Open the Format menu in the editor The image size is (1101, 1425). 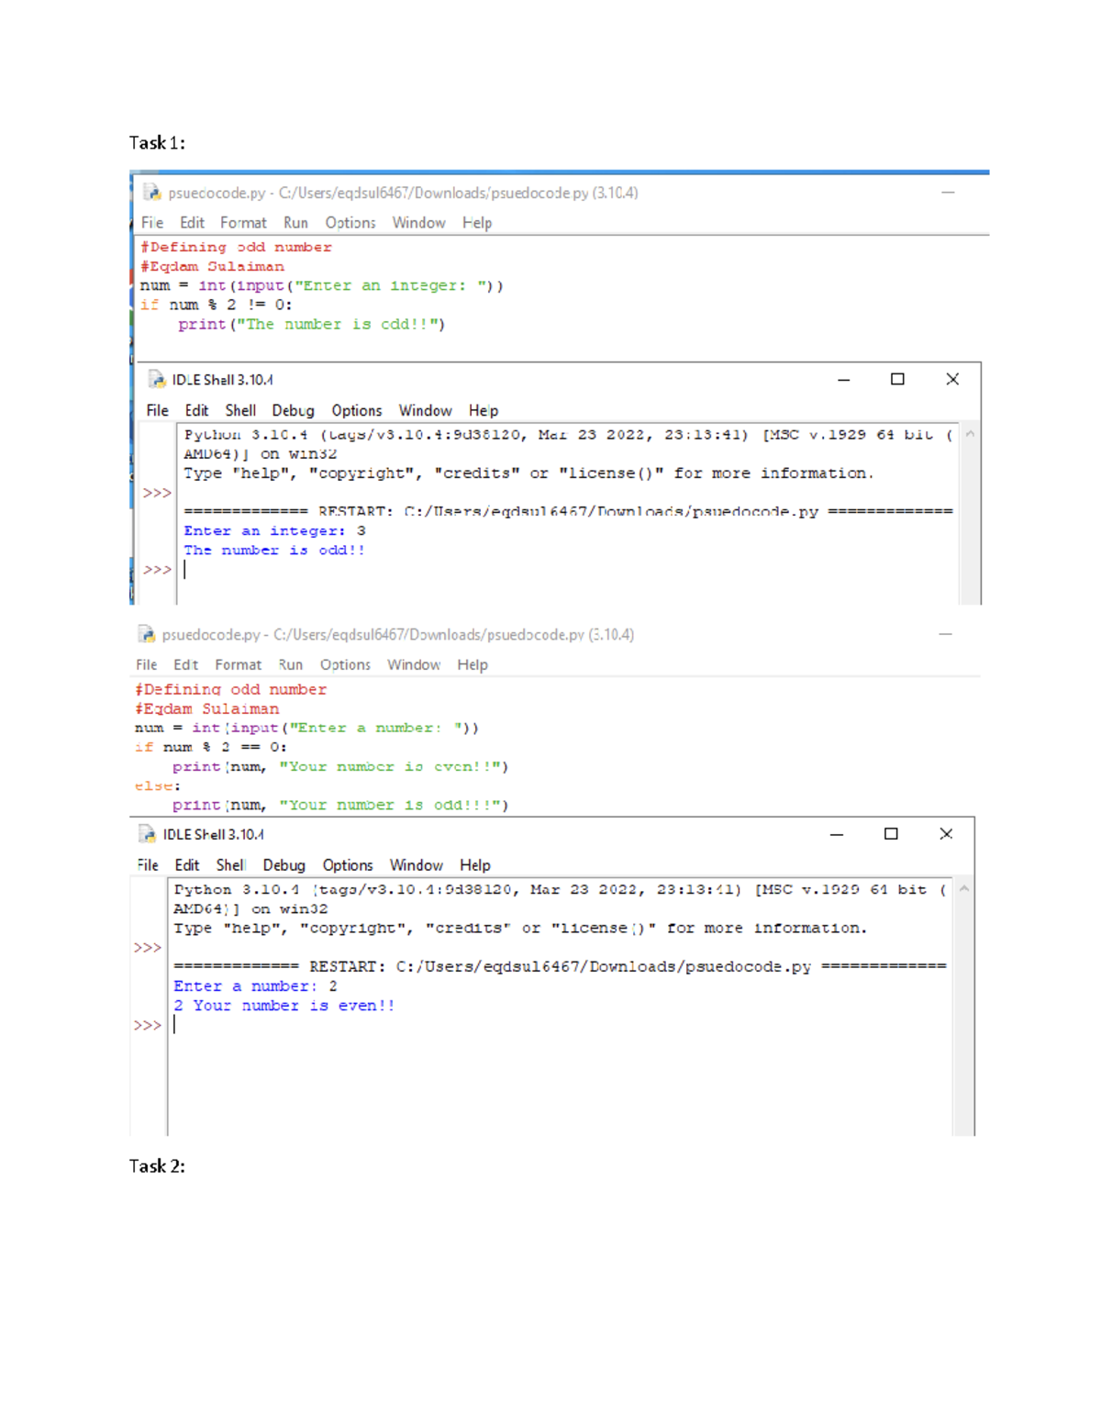pyautogui.click(x=243, y=222)
